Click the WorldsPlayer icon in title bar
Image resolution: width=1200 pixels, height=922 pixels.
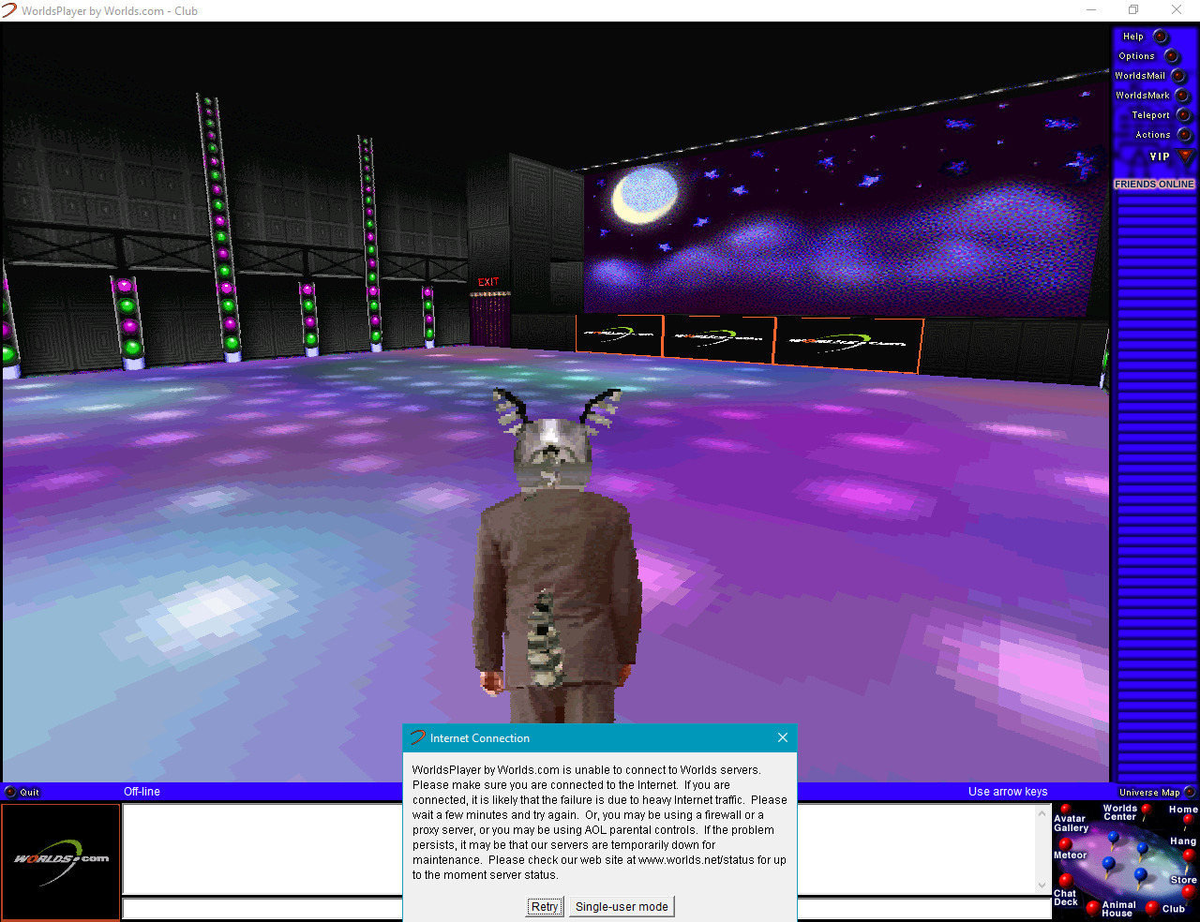(9, 10)
